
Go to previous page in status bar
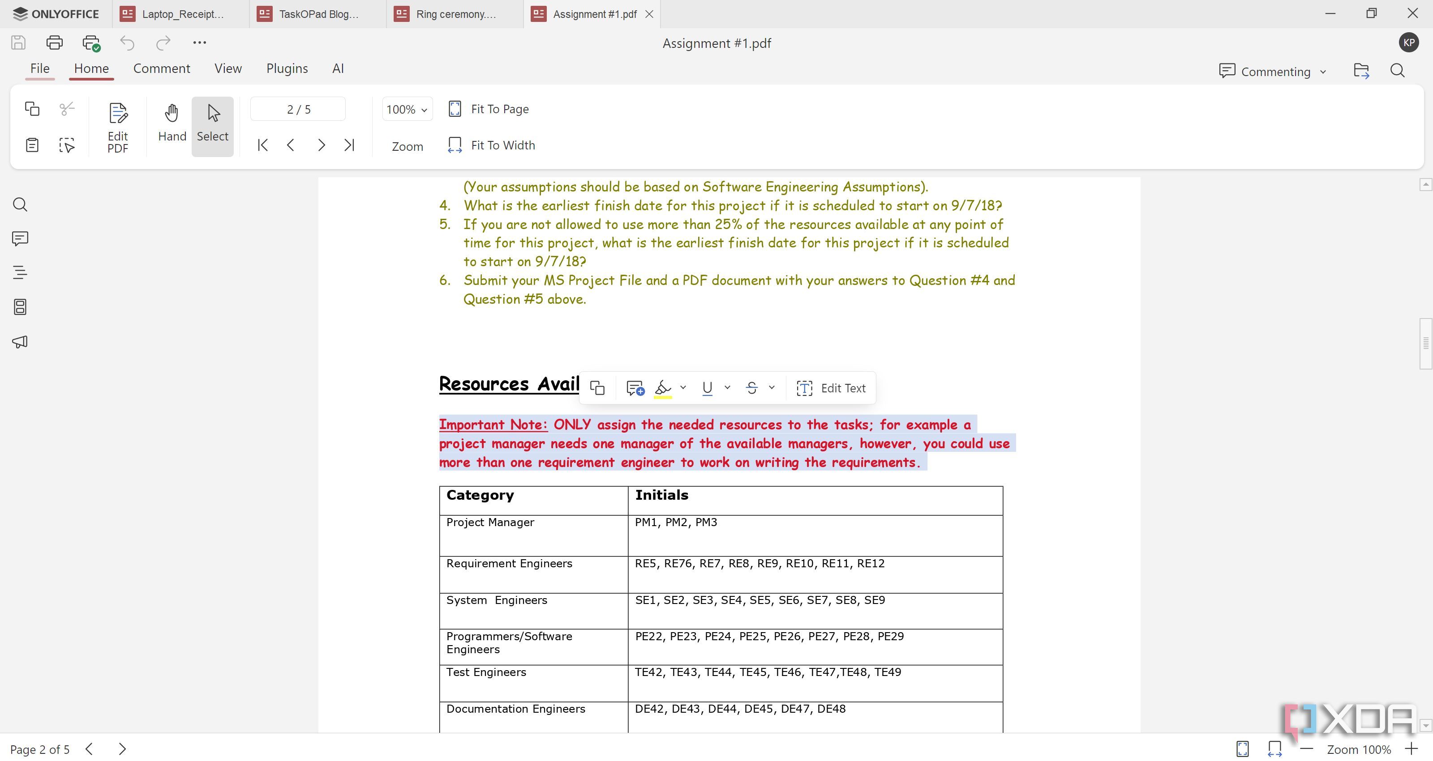(90, 749)
